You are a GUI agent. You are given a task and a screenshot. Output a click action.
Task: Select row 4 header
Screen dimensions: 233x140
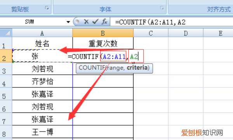click(x=6, y=81)
